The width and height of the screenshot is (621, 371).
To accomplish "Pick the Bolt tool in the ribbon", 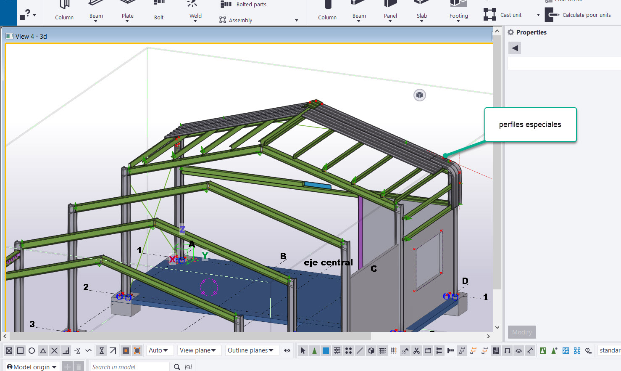I will tap(159, 11).
